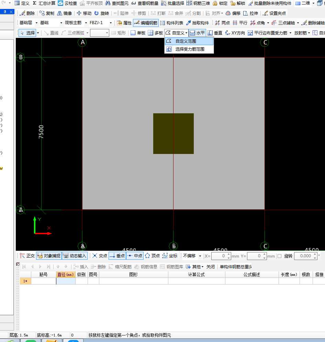Click 批量删除未使用构件
The width and height of the screenshot is (325, 342).
(x=270, y=3)
